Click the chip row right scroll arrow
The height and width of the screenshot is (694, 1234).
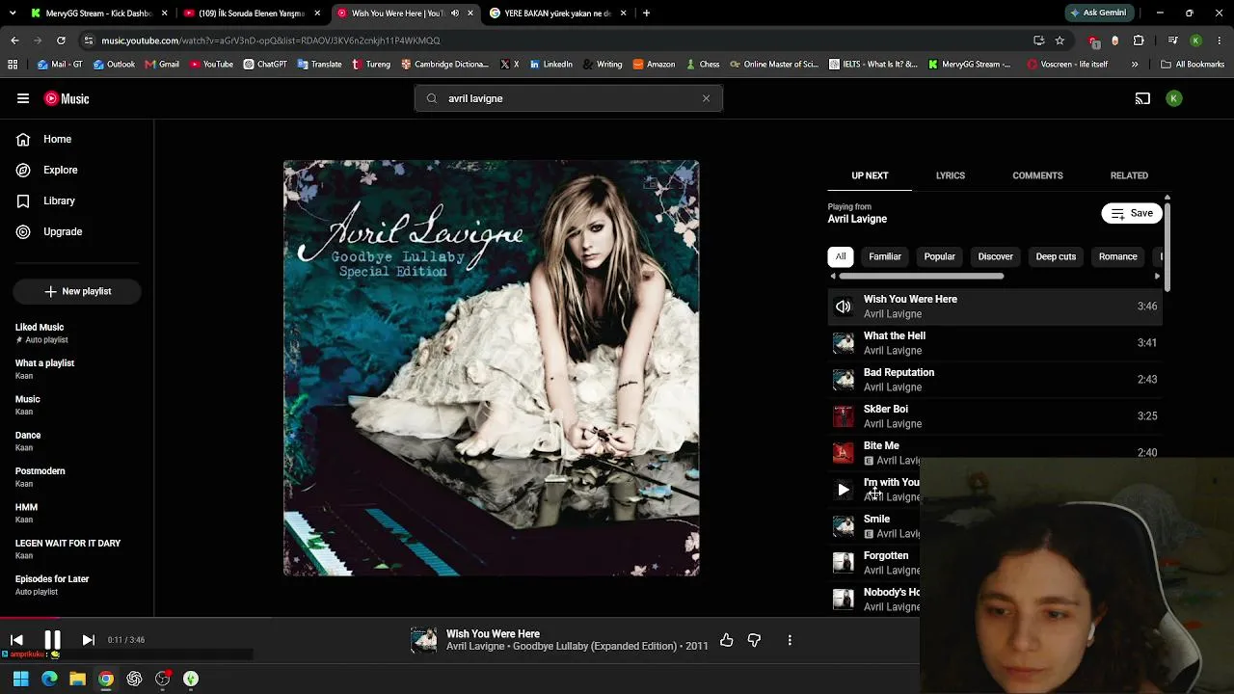(x=1157, y=277)
